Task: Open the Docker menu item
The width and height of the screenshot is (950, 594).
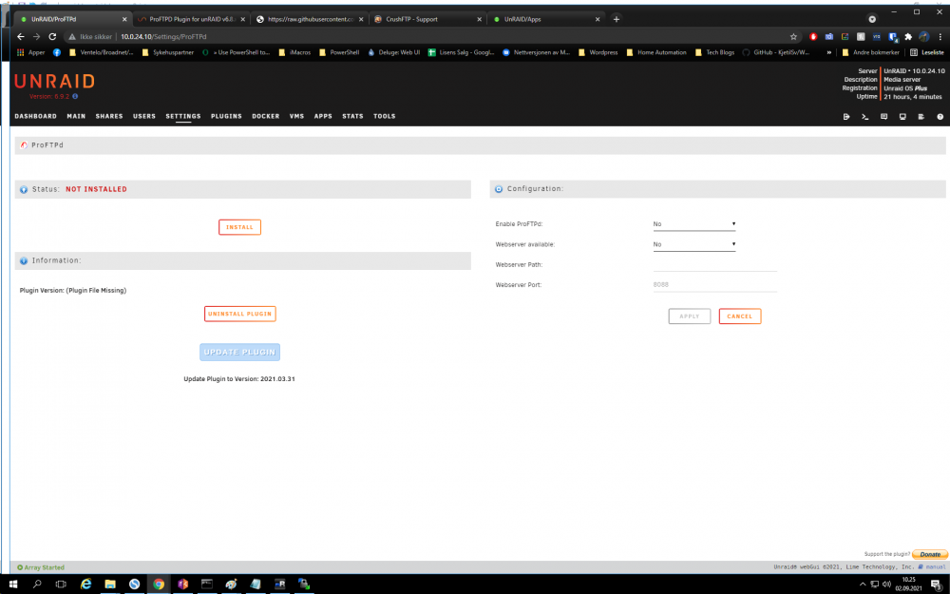Action: (x=266, y=116)
